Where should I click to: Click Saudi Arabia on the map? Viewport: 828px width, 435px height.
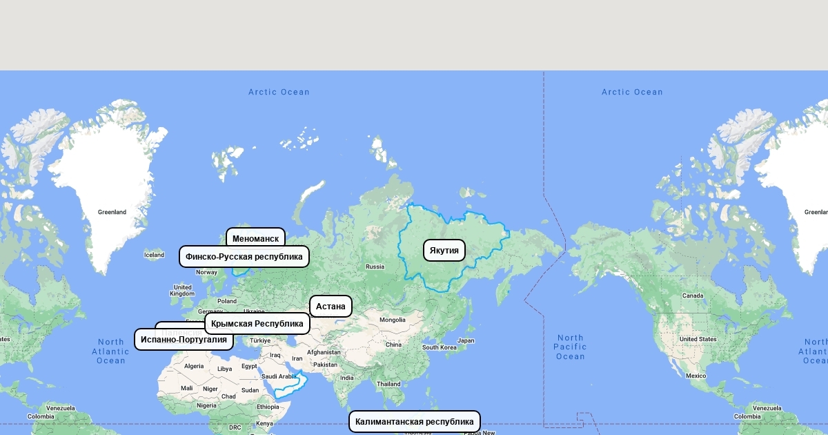pos(278,376)
